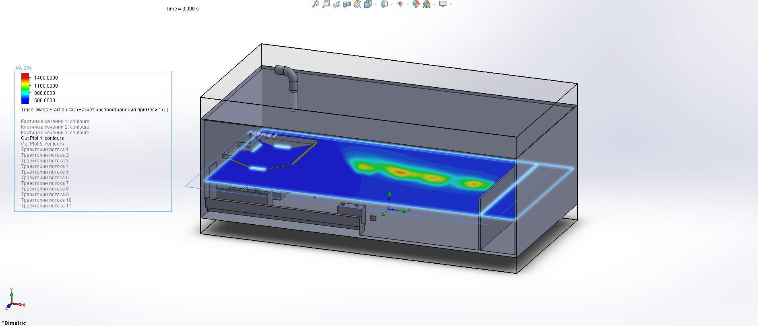Go back to the Previous View

(x=337, y=4)
